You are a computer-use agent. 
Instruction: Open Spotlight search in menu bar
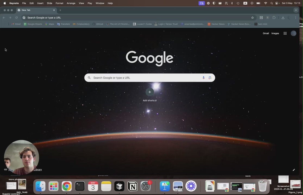271,3
